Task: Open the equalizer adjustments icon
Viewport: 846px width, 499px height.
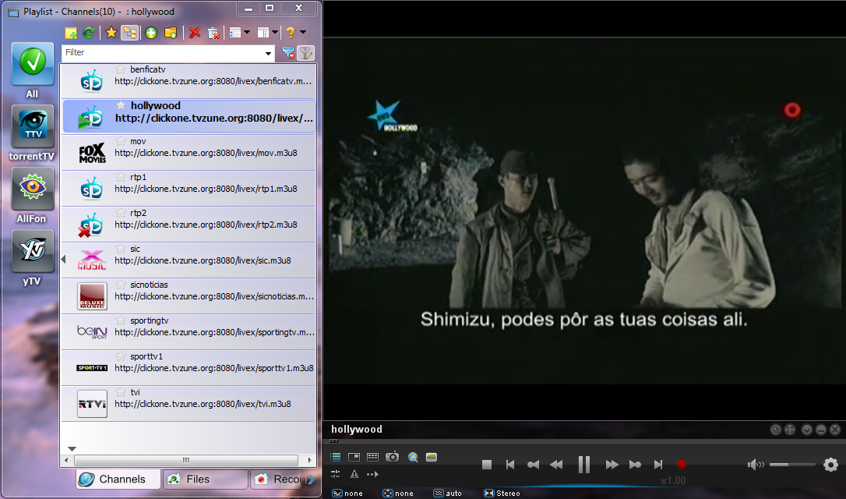Action: coord(336,474)
